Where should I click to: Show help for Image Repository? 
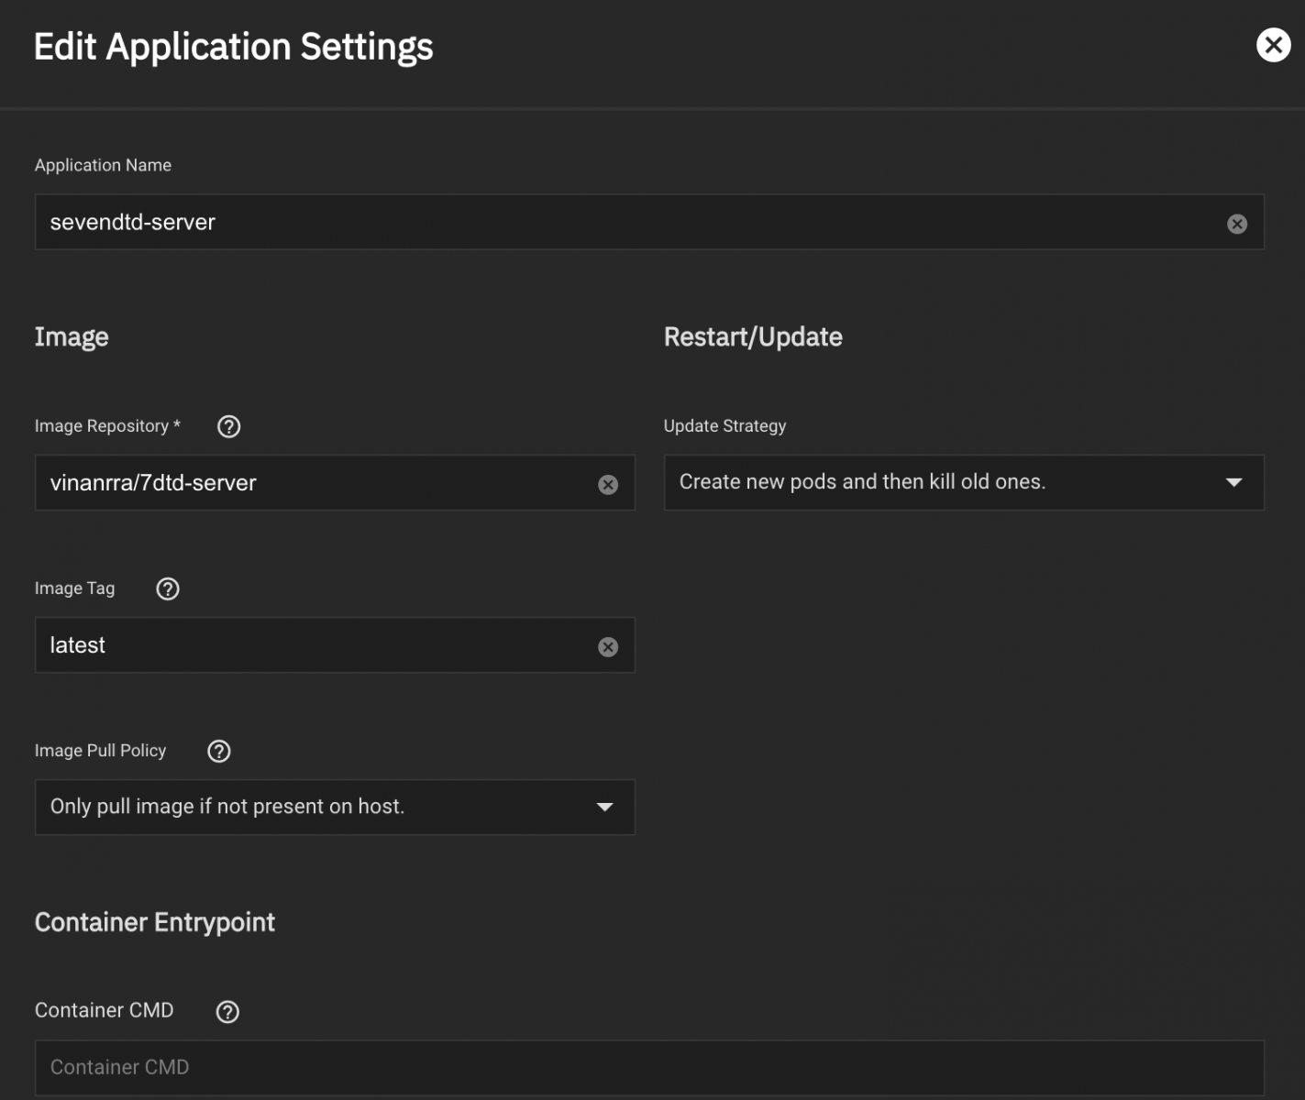pyautogui.click(x=228, y=426)
